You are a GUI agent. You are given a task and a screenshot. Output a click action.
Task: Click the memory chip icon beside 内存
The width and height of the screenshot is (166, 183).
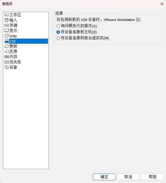(7, 57)
